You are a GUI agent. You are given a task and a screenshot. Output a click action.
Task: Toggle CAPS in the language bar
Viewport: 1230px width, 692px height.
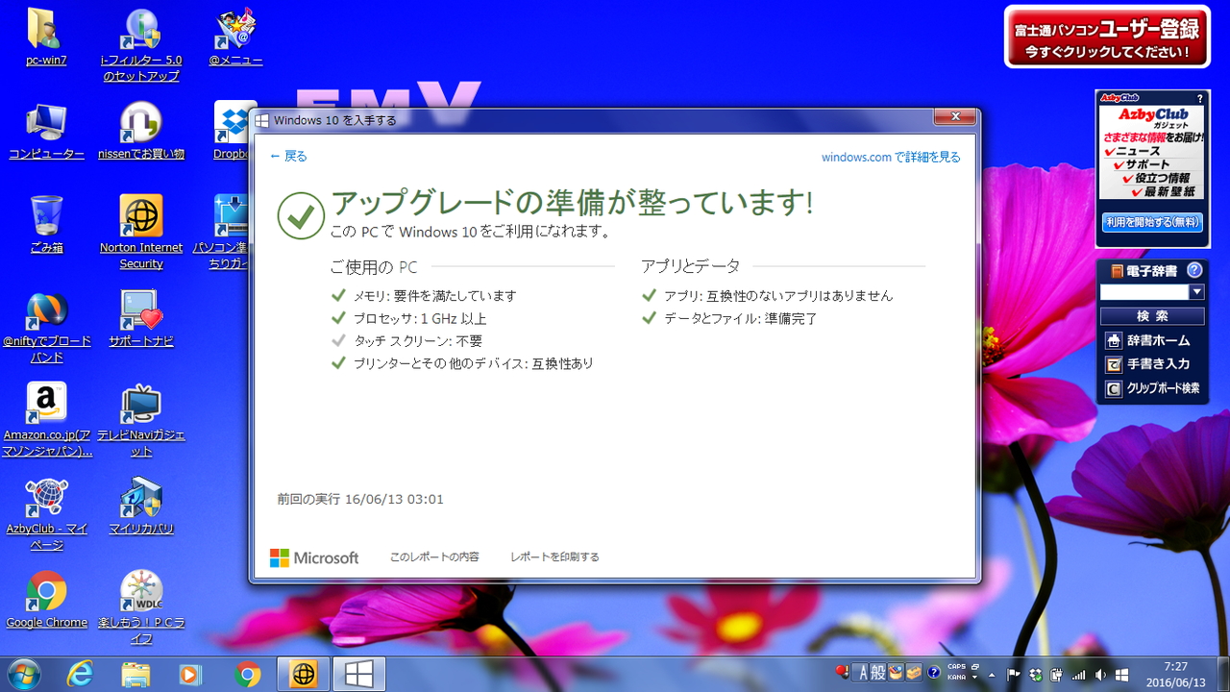click(957, 667)
